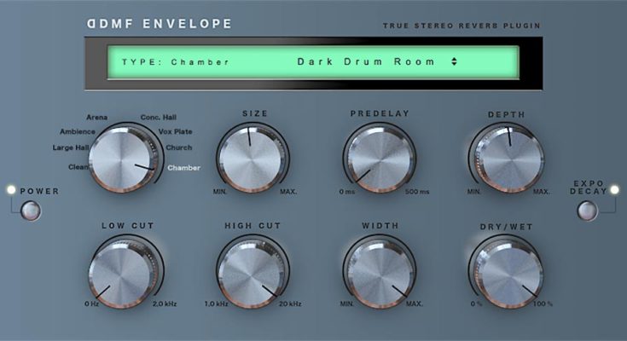Click the Low Cut knob
Image resolution: width=627 pixels, height=341 pixels.
coord(125,274)
